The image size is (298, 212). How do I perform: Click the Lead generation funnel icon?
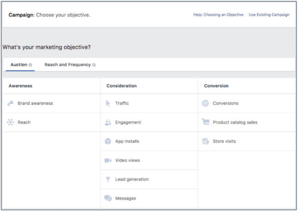coord(108,179)
